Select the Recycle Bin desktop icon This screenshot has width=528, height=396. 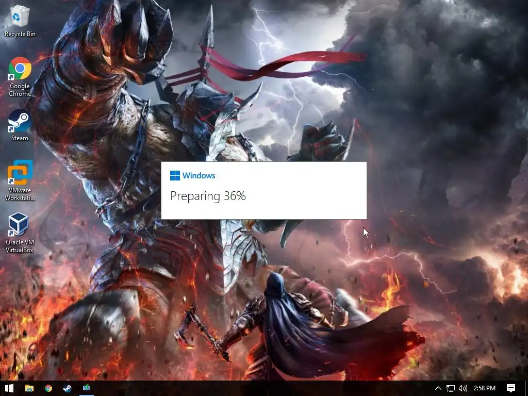pos(20,21)
